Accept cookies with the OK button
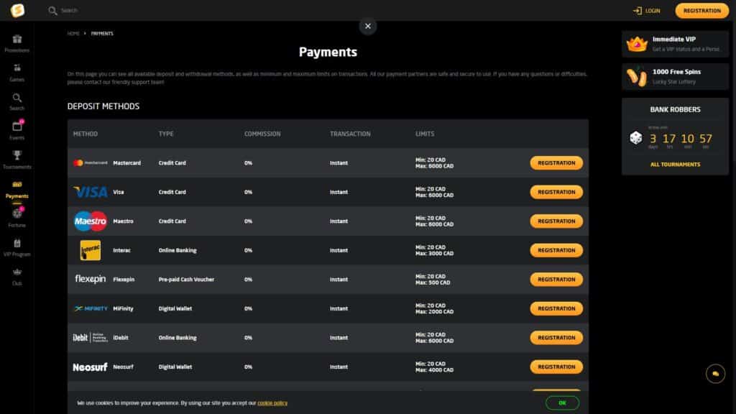 pos(562,402)
